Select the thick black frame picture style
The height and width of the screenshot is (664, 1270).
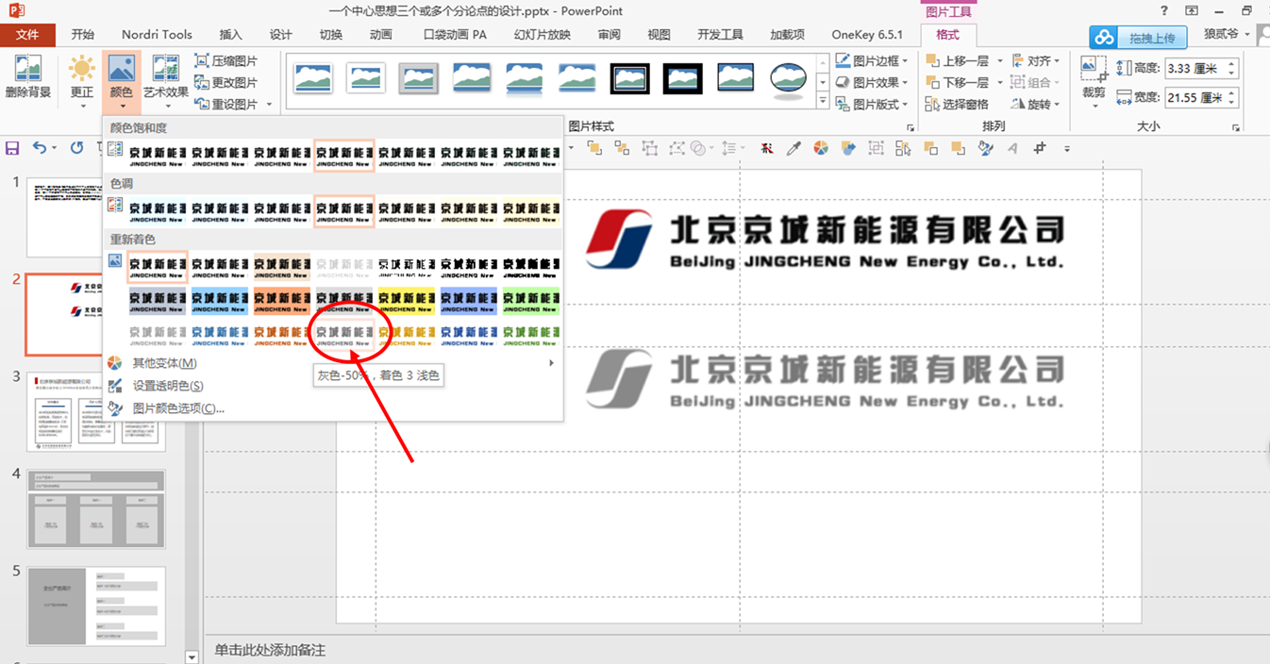click(682, 79)
